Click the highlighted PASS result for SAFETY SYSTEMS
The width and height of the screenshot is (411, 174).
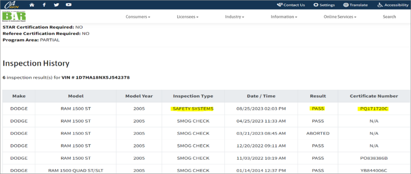tap(318, 109)
